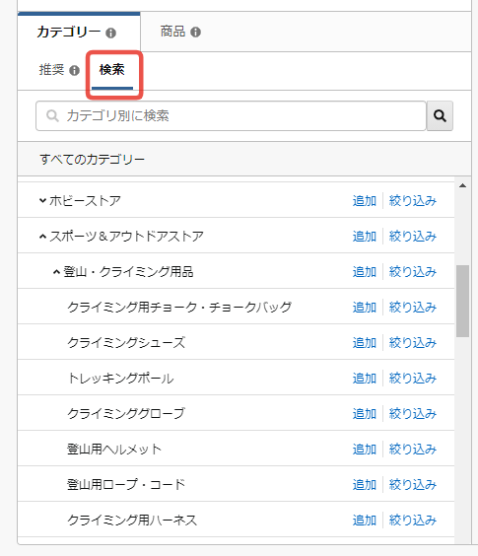
Task: Click the scrollbar up arrow
Action: click(463, 185)
